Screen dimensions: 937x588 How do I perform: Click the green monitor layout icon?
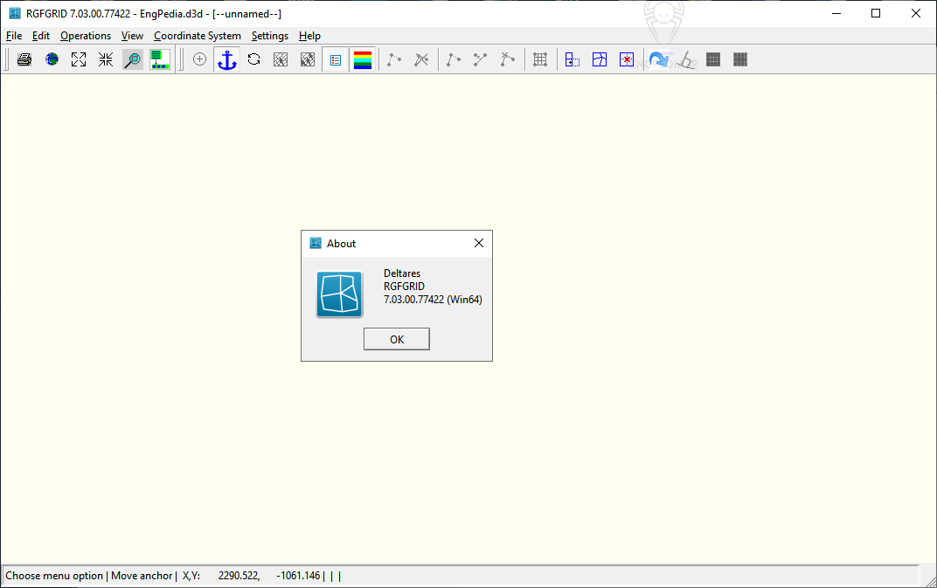pos(159,59)
